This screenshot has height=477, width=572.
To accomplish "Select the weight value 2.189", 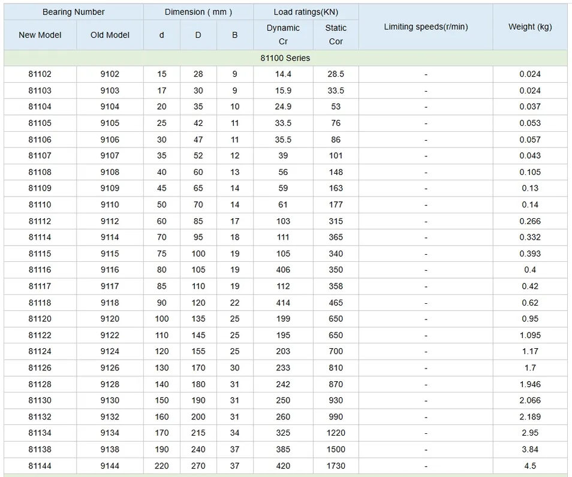I will [x=530, y=416].
